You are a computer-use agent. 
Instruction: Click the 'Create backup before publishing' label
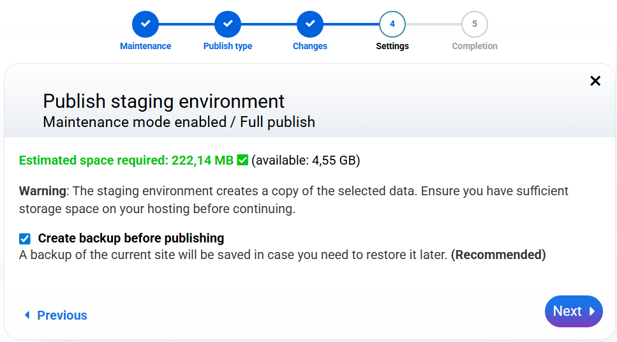[x=131, y=239]
